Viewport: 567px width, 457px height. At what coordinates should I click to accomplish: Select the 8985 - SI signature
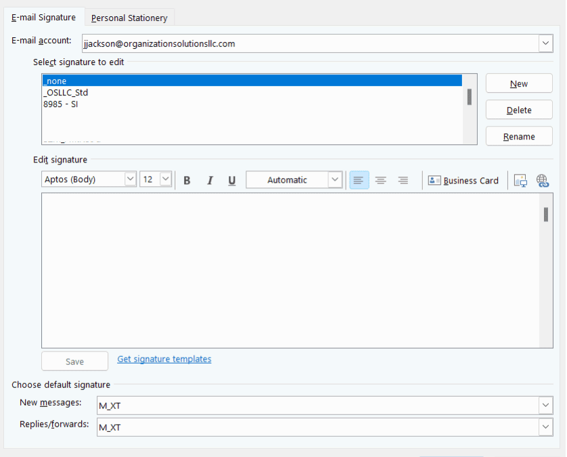[x=252, y=104]
